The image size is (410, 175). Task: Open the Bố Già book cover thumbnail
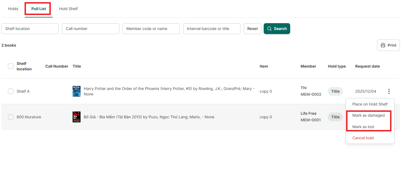[76, 117]
